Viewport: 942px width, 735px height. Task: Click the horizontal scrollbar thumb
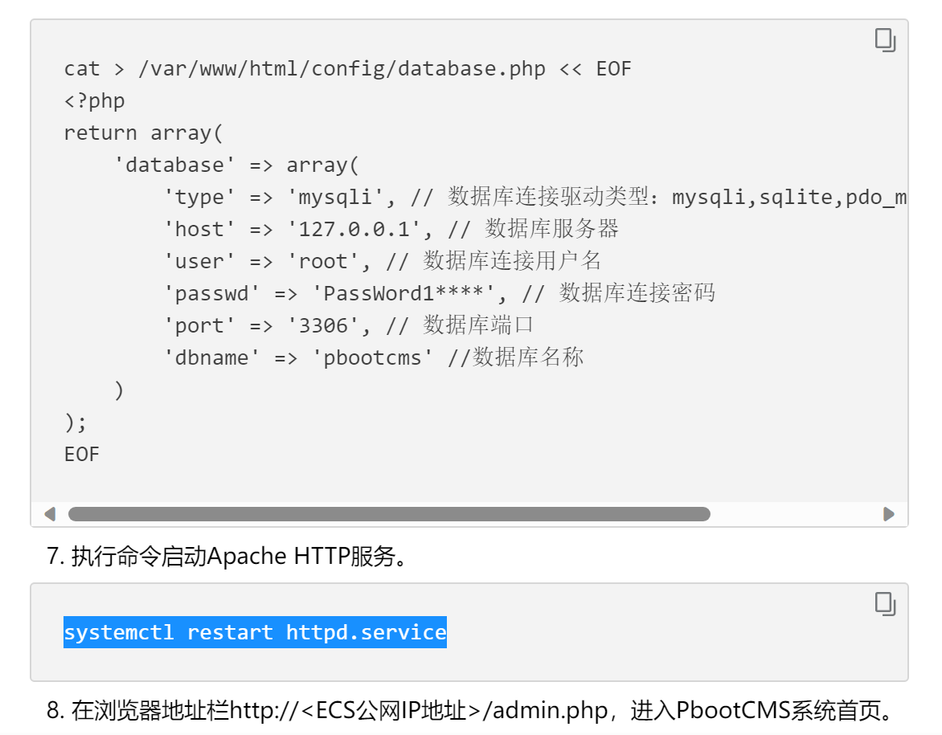tap(389, 514)
